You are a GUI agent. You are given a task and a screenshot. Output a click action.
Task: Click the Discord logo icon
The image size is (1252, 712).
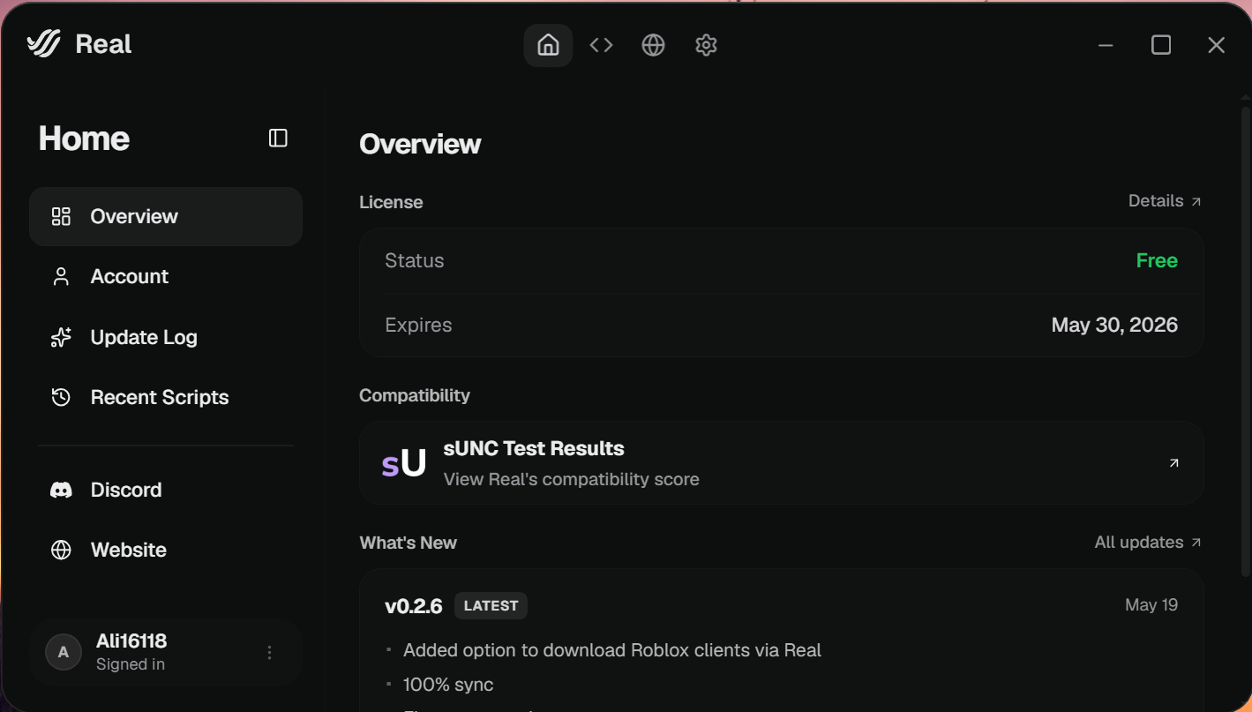pos(61,490)
